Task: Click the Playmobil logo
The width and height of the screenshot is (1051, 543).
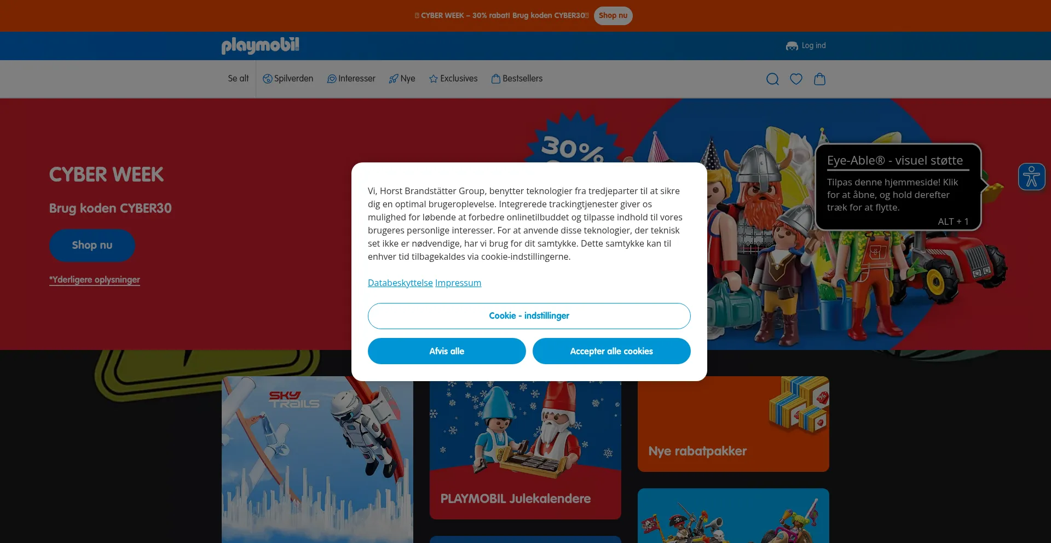Action: pyautogui.click(x=260, y=46)
